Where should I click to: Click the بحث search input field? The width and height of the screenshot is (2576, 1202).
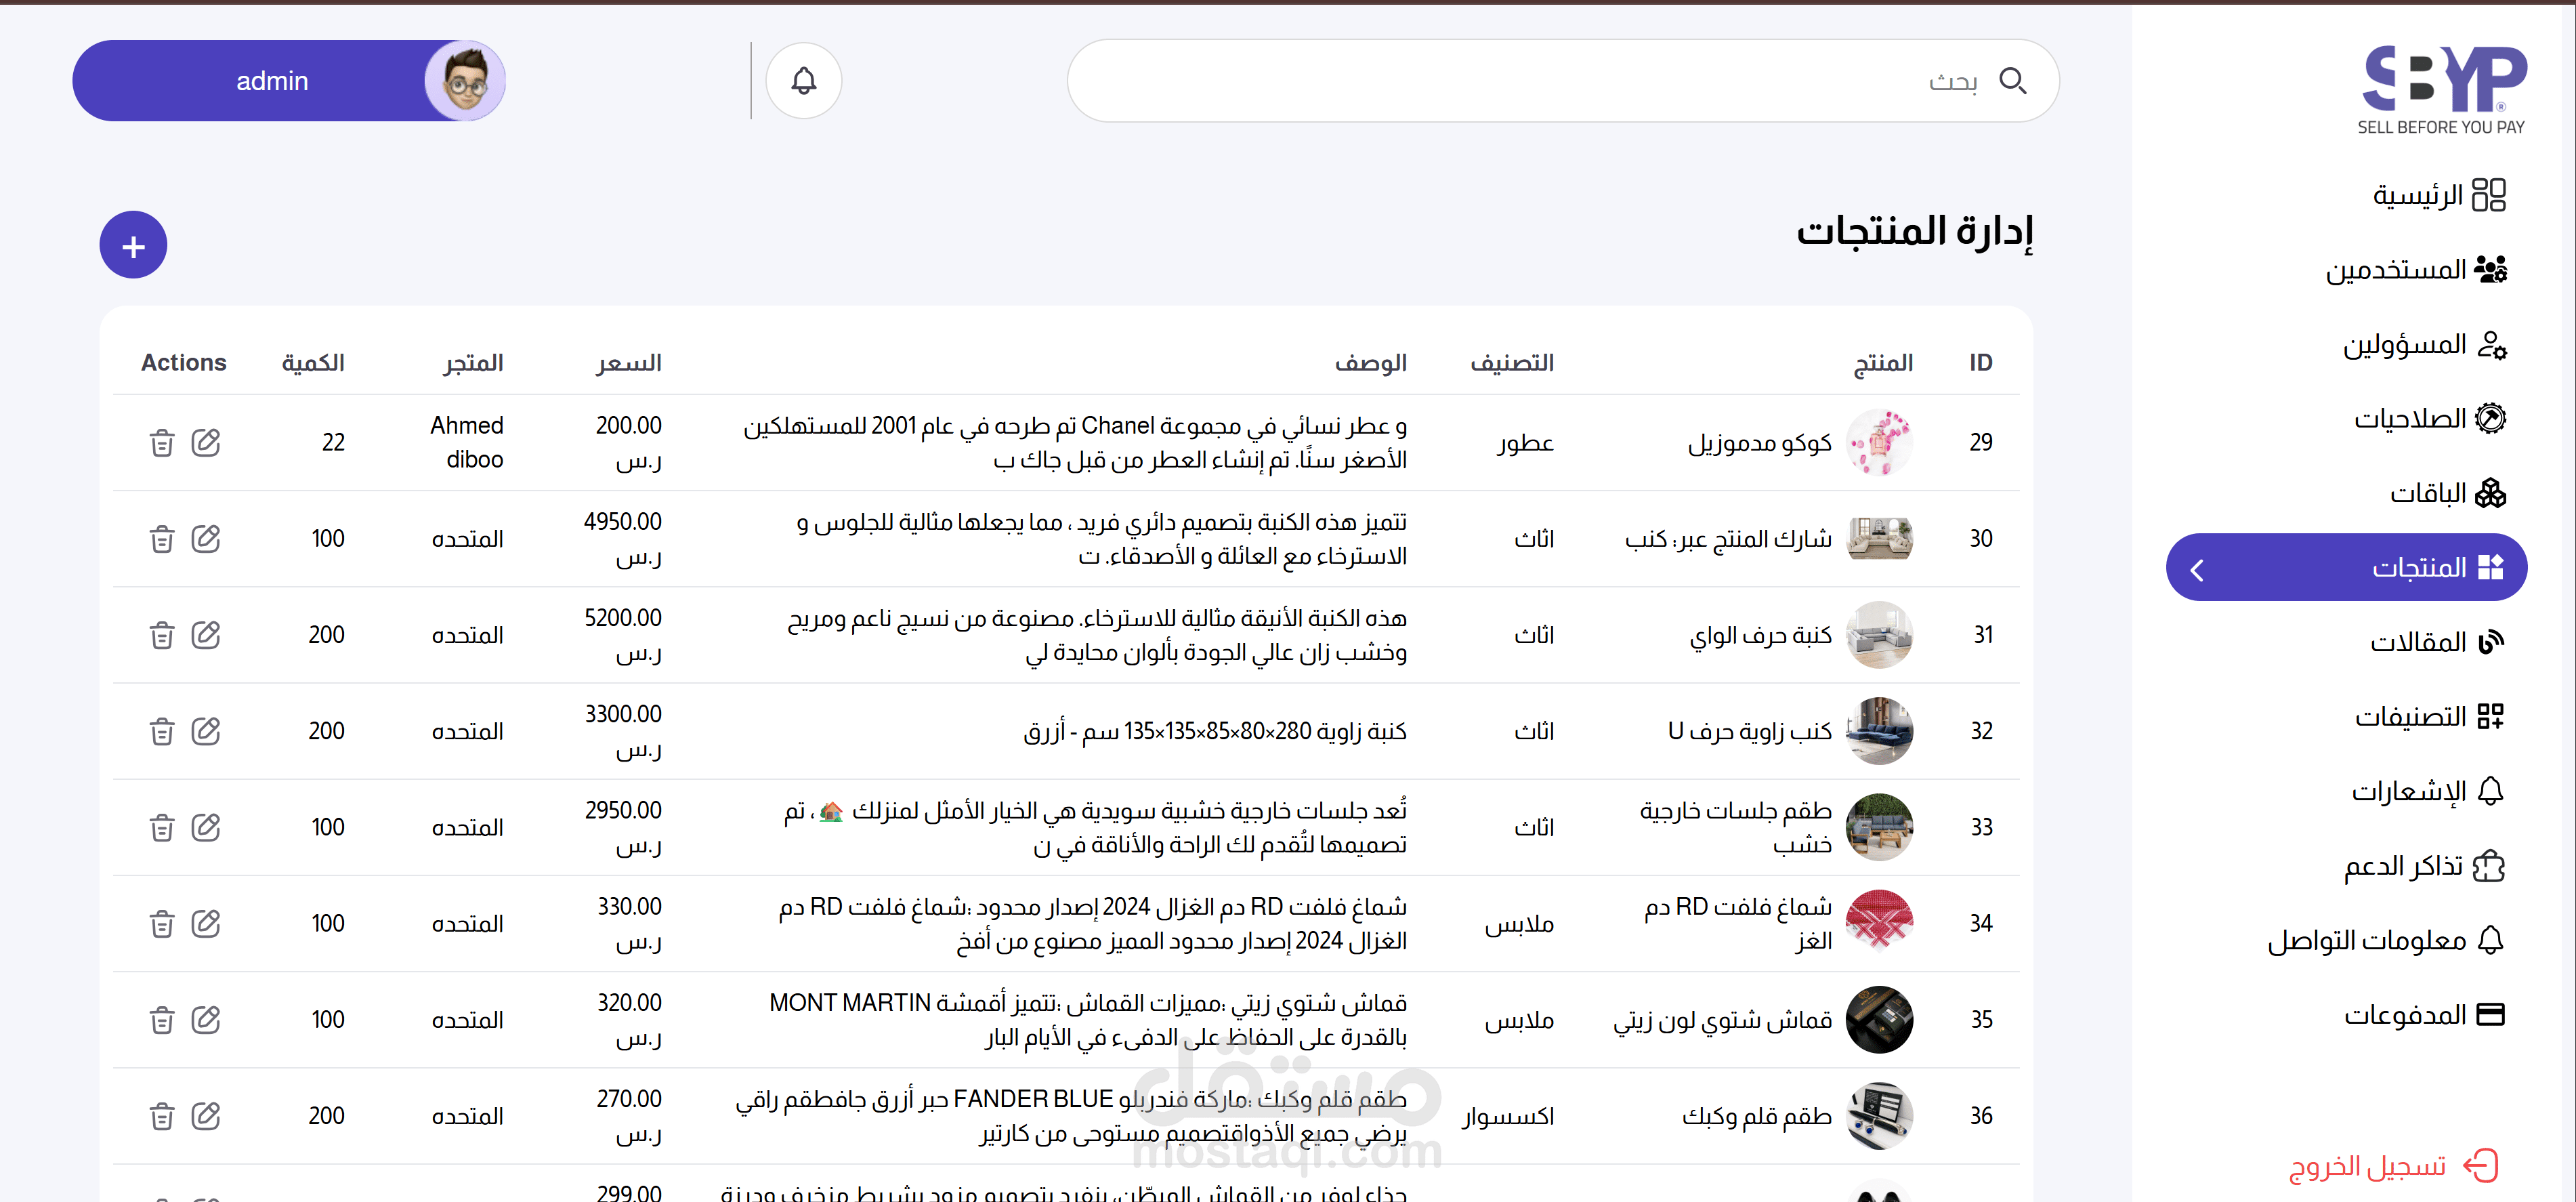coord(1500,81)
